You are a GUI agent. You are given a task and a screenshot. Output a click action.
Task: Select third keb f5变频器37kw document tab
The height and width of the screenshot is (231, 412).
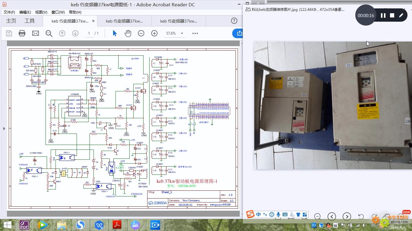pyautogui.click(x=179, y=21)
